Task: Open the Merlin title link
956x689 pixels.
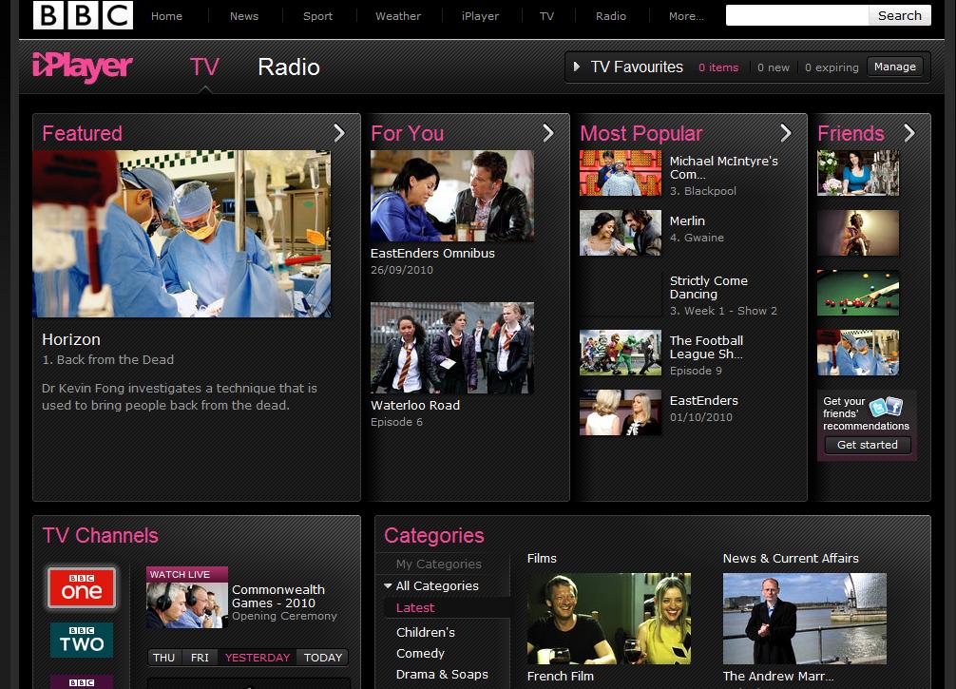Action: pyautogui.click(x=687, y=220)
